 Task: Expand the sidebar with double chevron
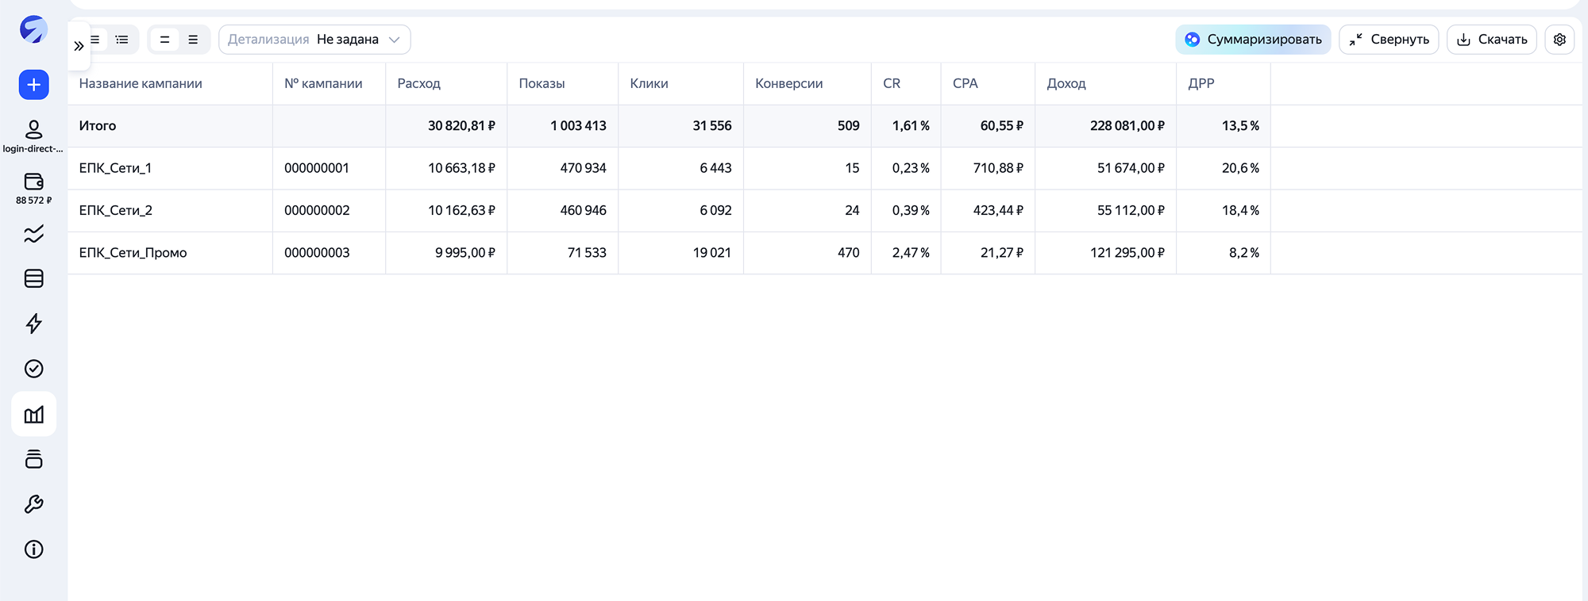pos(79,46)
